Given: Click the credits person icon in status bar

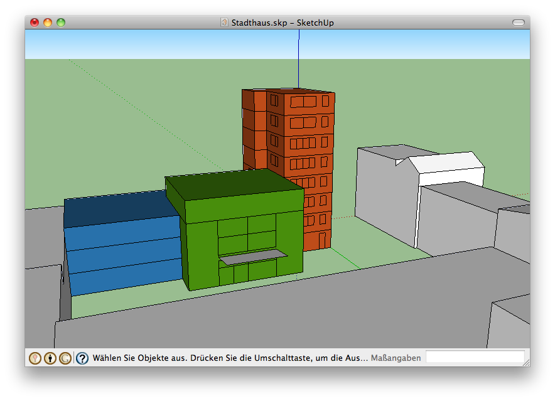Looking at the screenshot, I should (x=50, y=358).
